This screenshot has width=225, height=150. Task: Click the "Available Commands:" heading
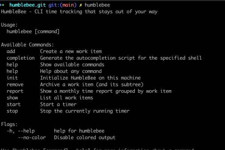pos(28,45)
